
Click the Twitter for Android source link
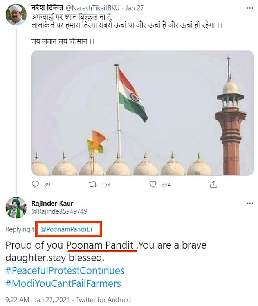103,300
